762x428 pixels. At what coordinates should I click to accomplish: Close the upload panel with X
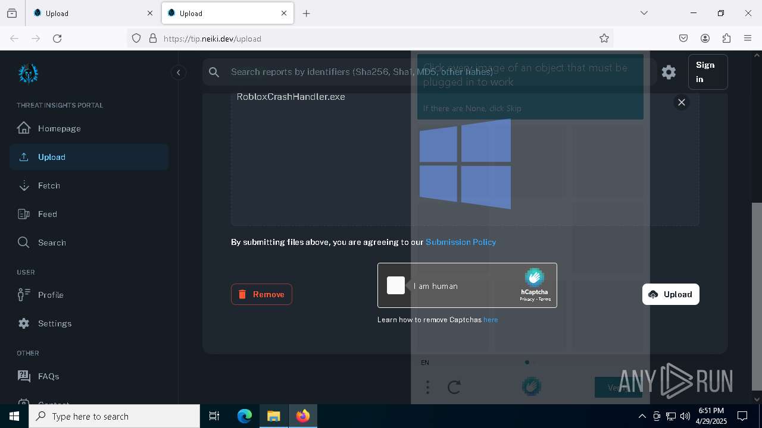click(x=682, y=102)
